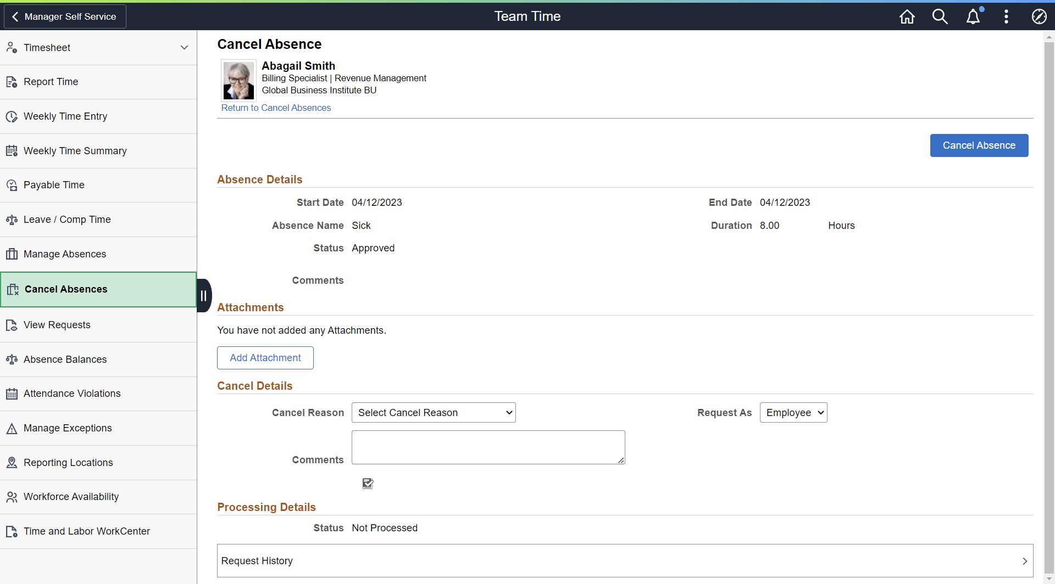Collapse the Timesheet section chevron
The width and height of the screenshot is (1055, 584).
tap(185, 47)
